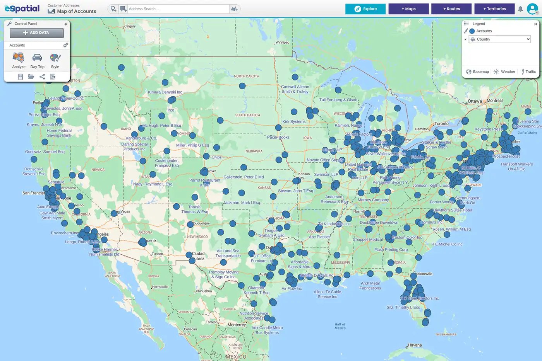Click the Control Panel wrench icon
The width and height of the screenshot is (542, 361).
[9, 24]
